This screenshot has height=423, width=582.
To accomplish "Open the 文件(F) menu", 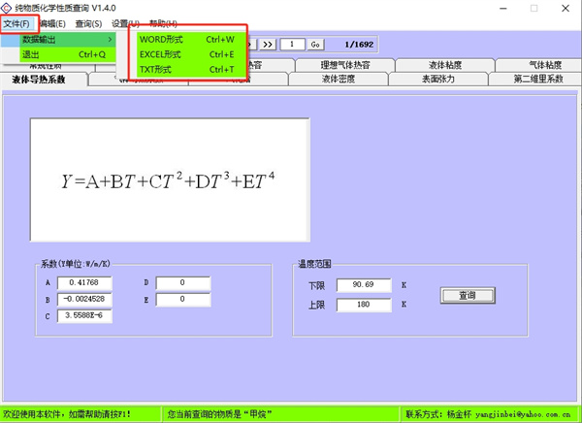I will pos(17,23).
